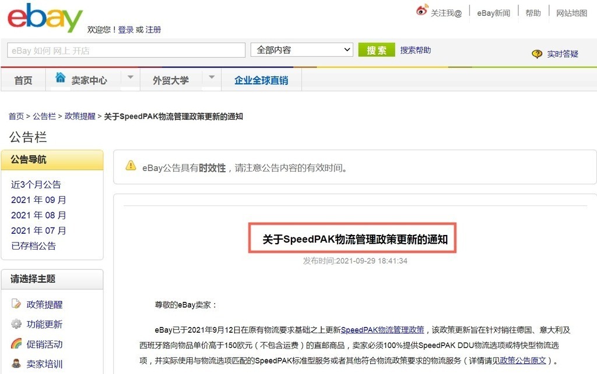
Task: Click the seller training person icon
Action: [x=16, y=364]
